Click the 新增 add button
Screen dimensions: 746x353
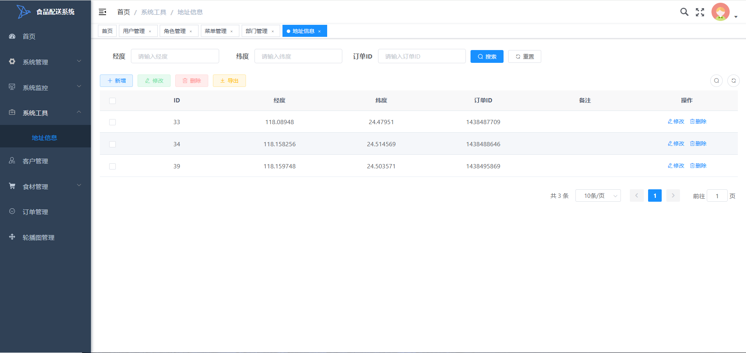tap(116, 81)
